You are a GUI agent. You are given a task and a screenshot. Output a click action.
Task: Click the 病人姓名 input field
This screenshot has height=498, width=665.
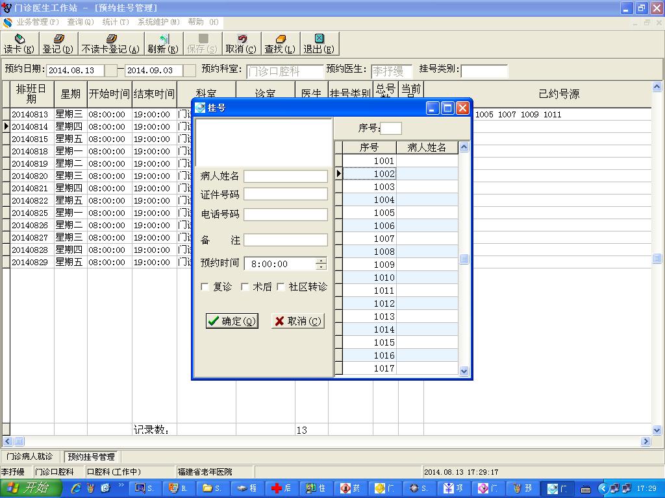[286, 176]
